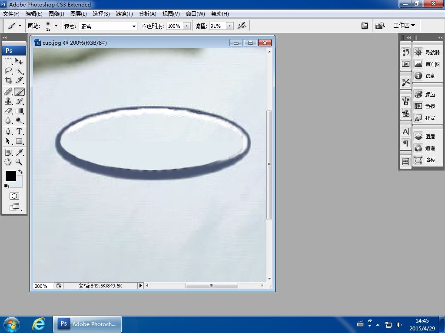Open the Windows Start menu
445x333 pixels.
[x=12, y=324]
